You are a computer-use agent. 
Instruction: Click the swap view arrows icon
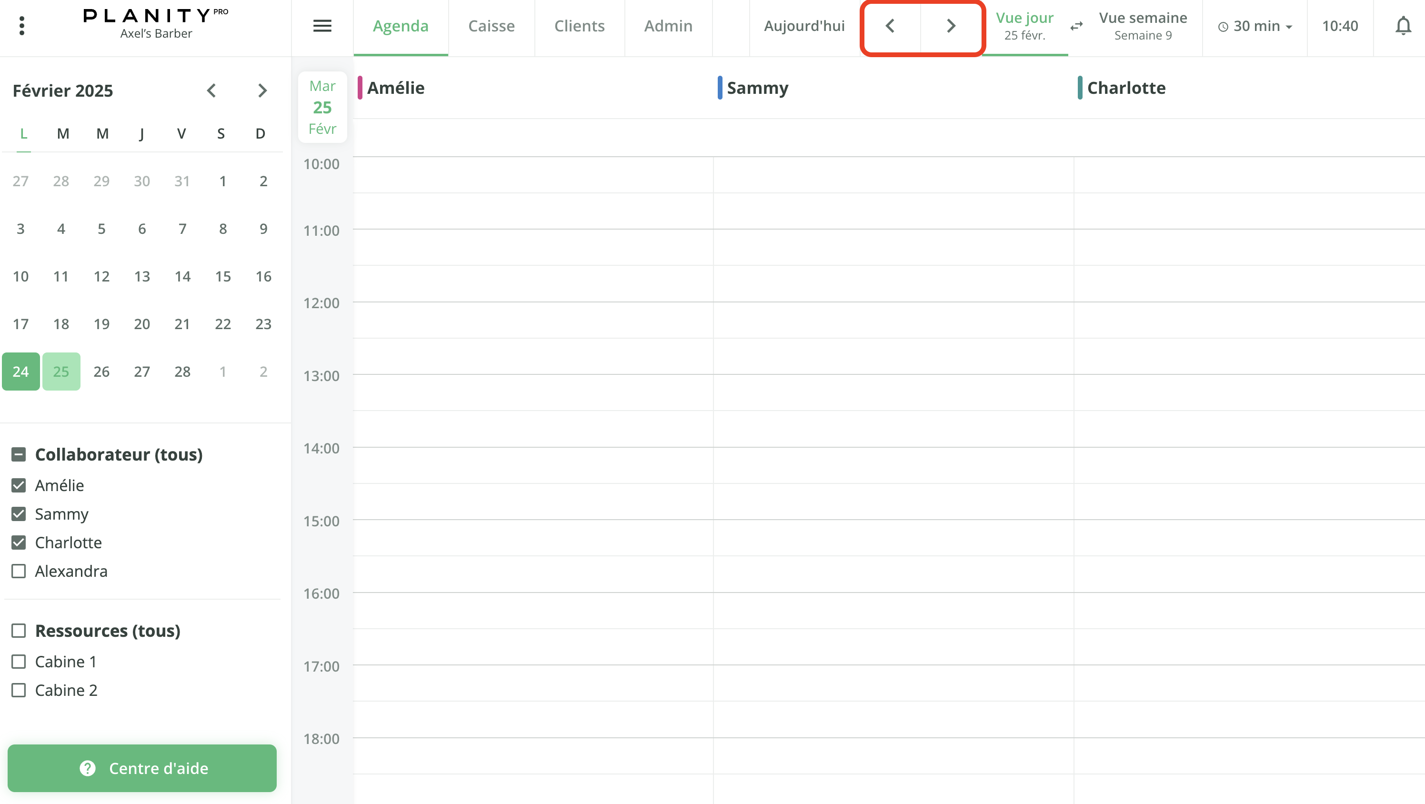click(1076, 26)
